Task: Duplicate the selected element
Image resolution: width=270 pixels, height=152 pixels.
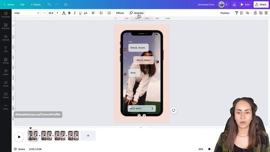Action: [x=261, y=13]
